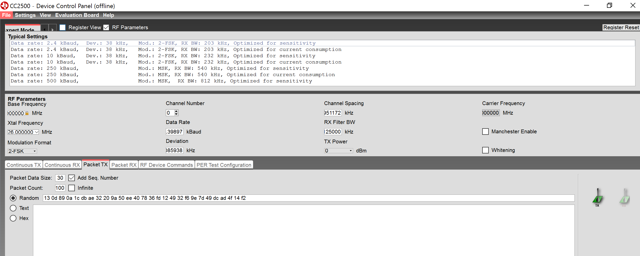Select the Expert Mode tab
The width and height of the screenshot is (640, 256).
pos(23,28)
